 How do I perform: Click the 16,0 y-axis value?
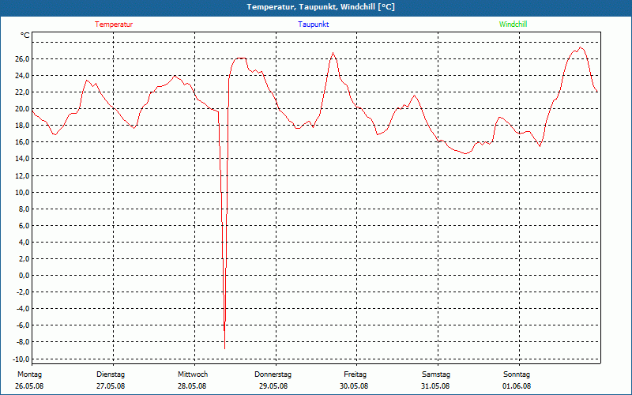point(23,142)
